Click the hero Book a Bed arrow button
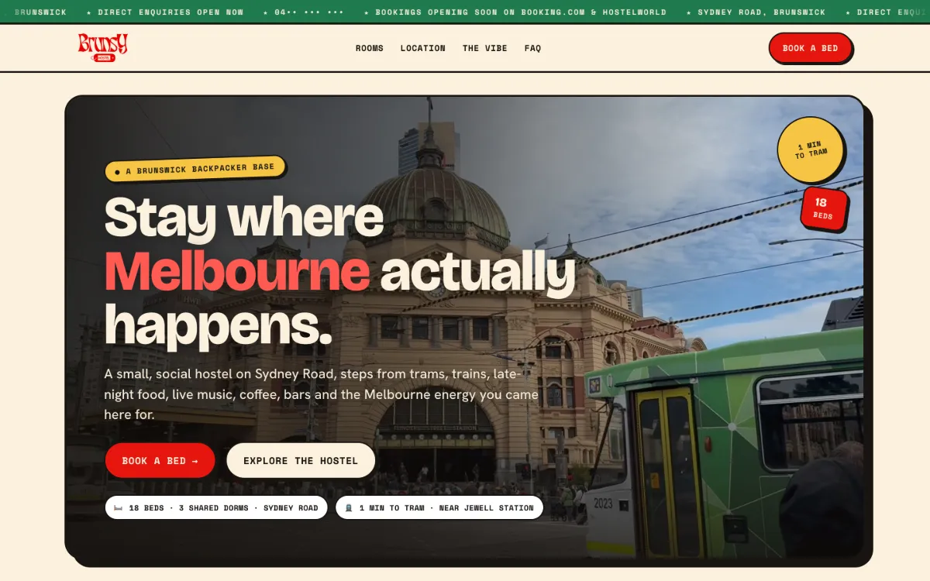The image size is (930, 581). click(160, 460)
